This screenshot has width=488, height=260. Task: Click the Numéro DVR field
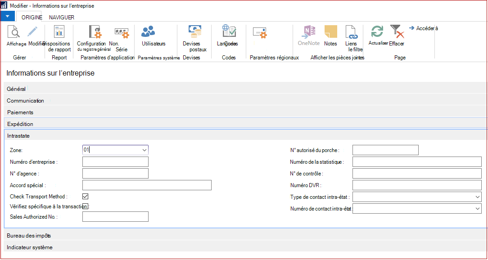point(417,185)
